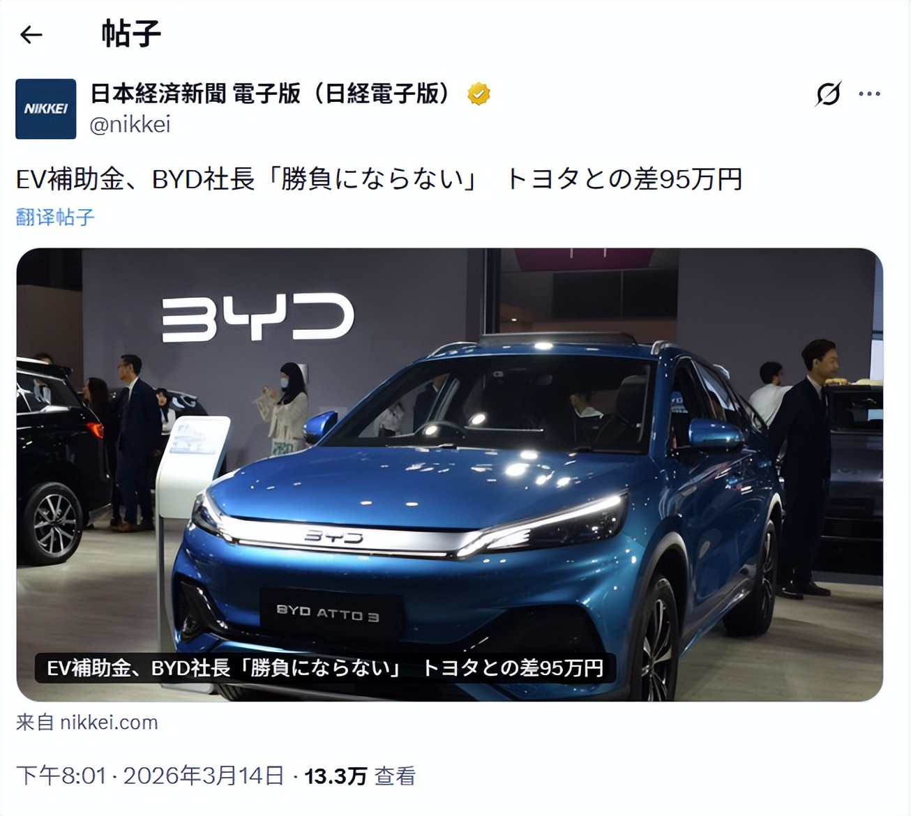Click the 查看 views label
Viewport: 911px width, 816px height.
click(396, 776)
